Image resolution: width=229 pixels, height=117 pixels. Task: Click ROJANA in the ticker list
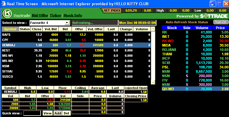pos(169,50)
